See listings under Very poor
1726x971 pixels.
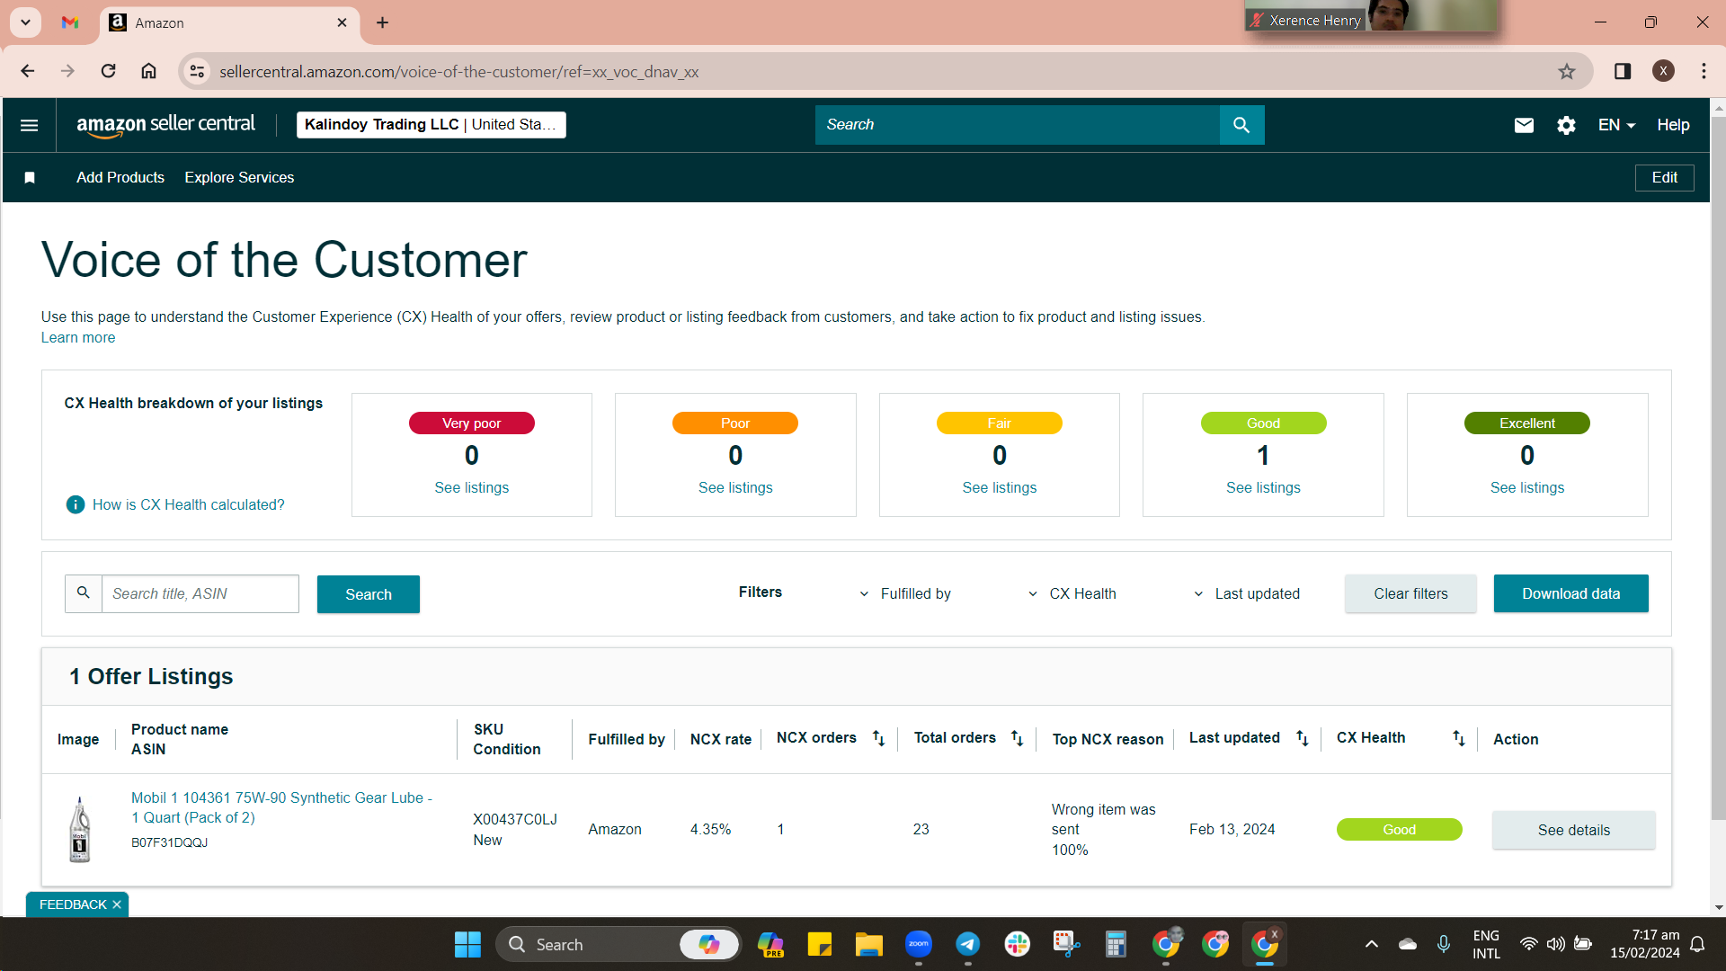[472, 487]
